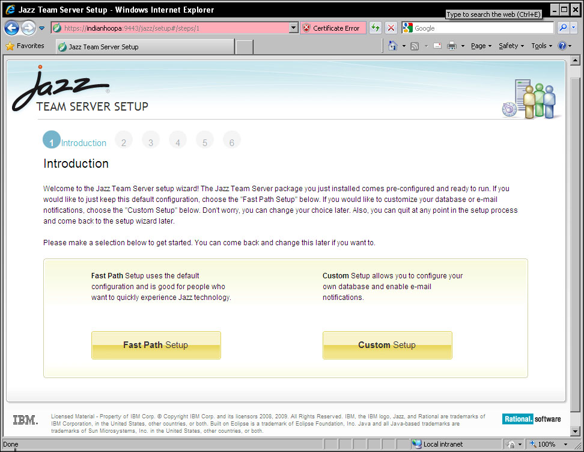
Task: Open the Tools menu
Action: (541, 46)
